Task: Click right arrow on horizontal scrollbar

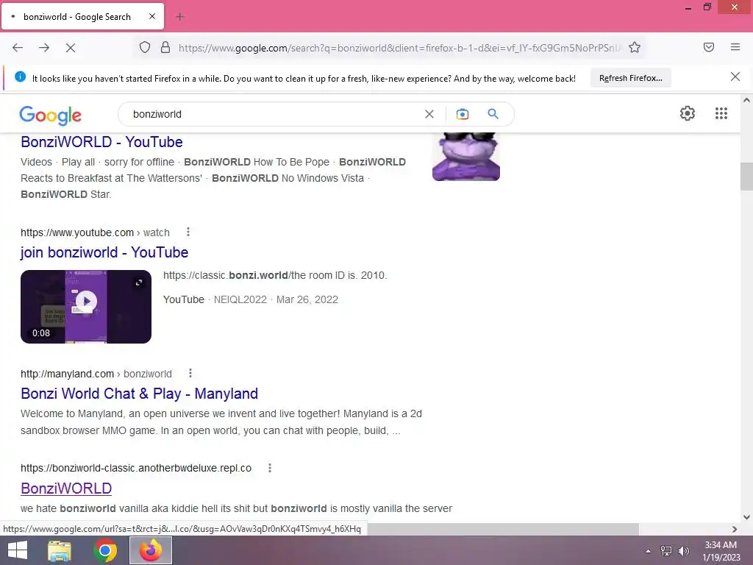Action: (735, 529)
